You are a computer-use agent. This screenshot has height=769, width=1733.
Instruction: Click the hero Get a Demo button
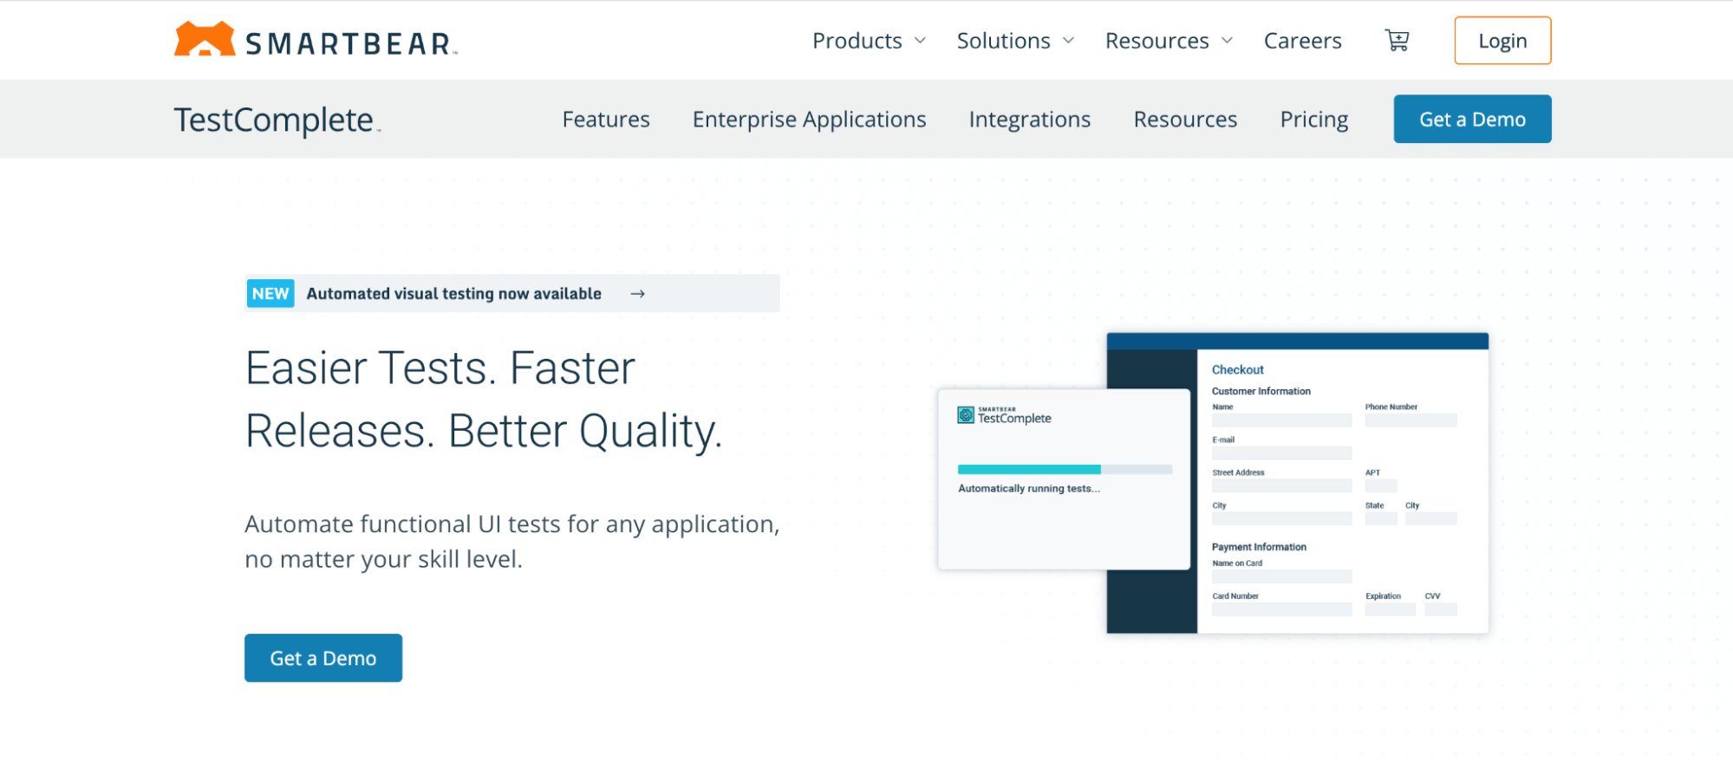(323, 658)
